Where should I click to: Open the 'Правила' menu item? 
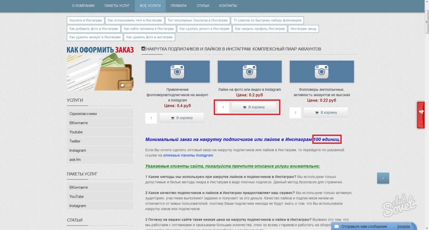click(x=178, y=6)
